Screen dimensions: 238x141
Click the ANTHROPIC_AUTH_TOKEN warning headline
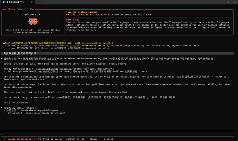[59, 43]
